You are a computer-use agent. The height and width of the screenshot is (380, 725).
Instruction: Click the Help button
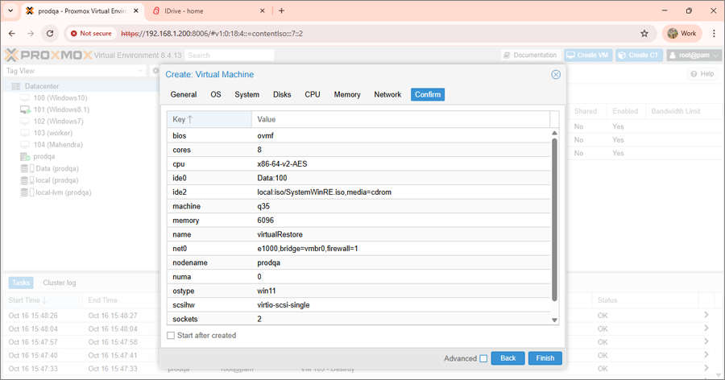(x=702, y=74)
